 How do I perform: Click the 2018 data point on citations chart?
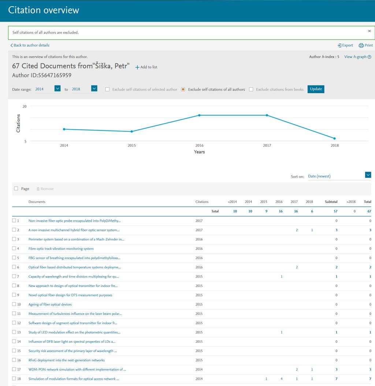tap(334, 139)
